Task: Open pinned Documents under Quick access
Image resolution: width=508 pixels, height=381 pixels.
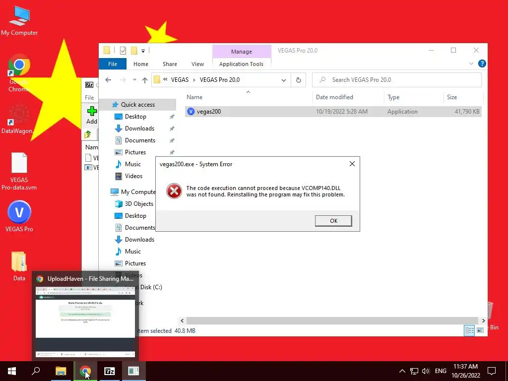Action: 140,140
